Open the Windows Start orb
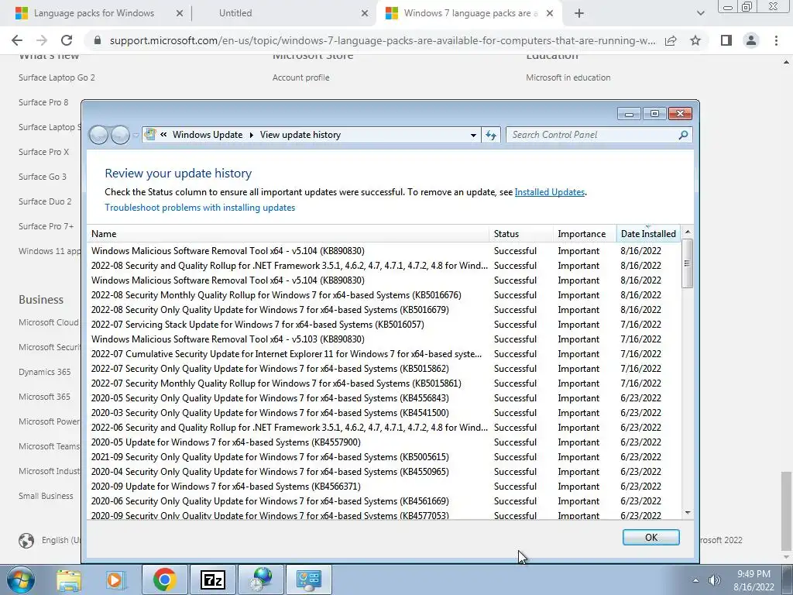793x595 pixels. 21,580
